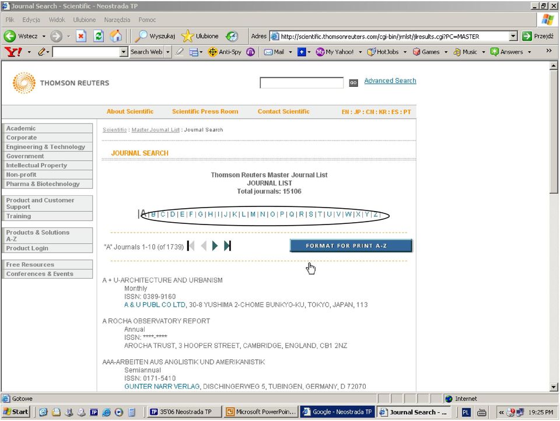Open the Pomoc menu
Viewport: 560px width, 421px height.
[x=147, y=20]
